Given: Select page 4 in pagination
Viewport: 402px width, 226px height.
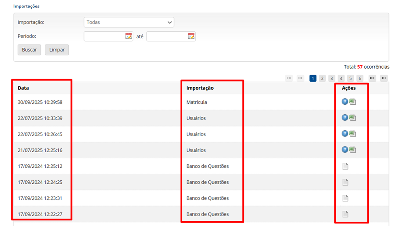Looking at the screenshot, I should (x=341, y=78).
